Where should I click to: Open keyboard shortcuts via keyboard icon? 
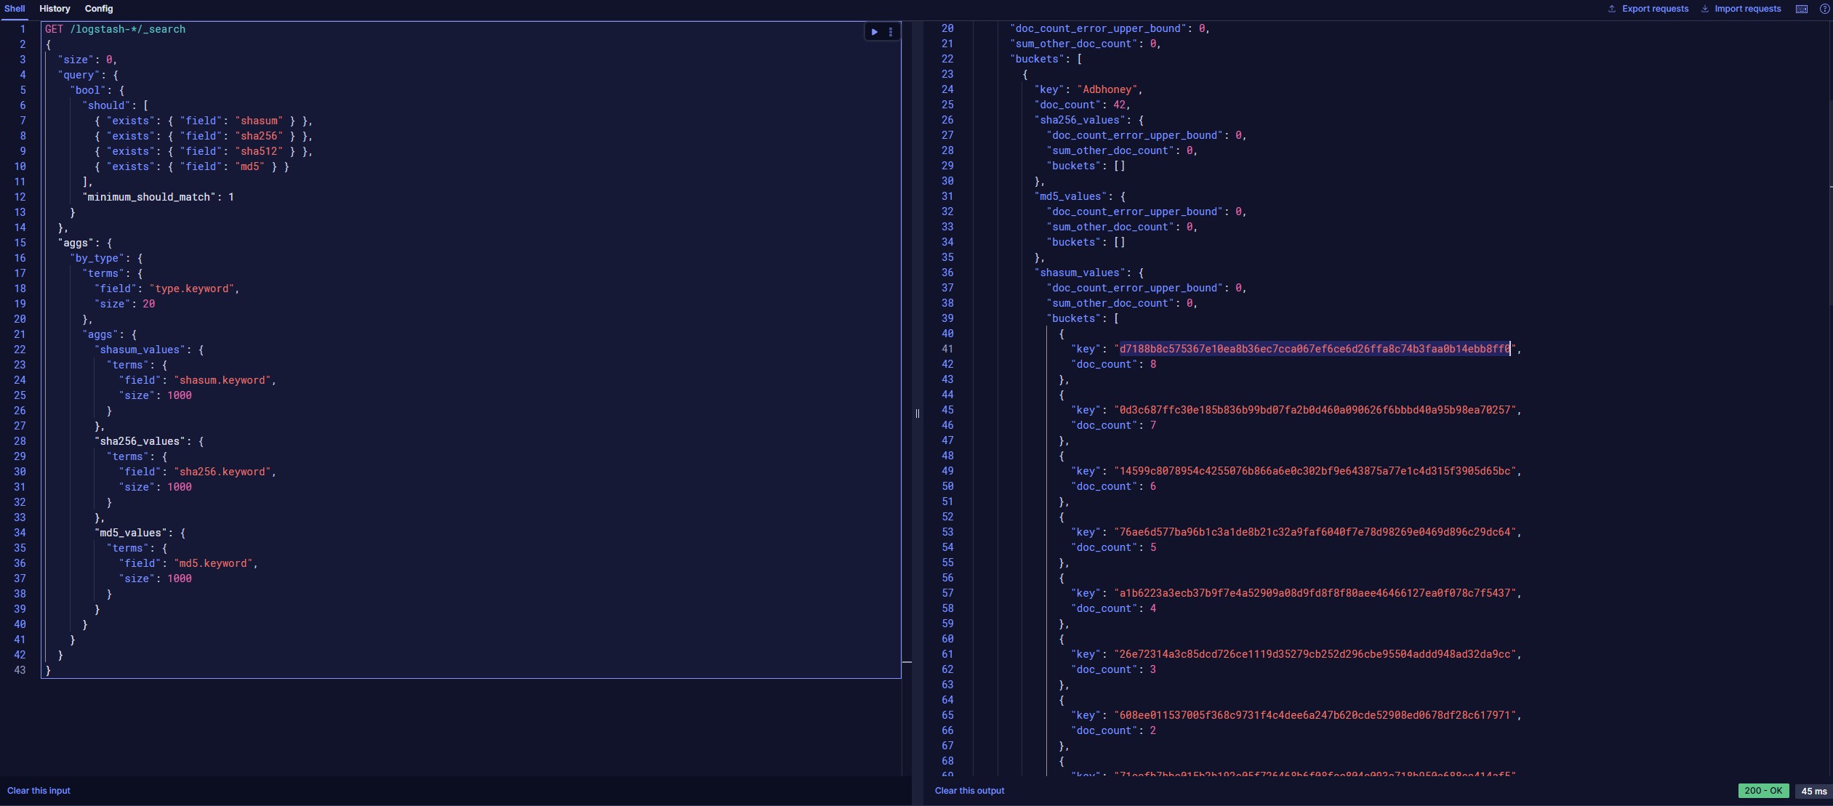[x=1802, y=9]
